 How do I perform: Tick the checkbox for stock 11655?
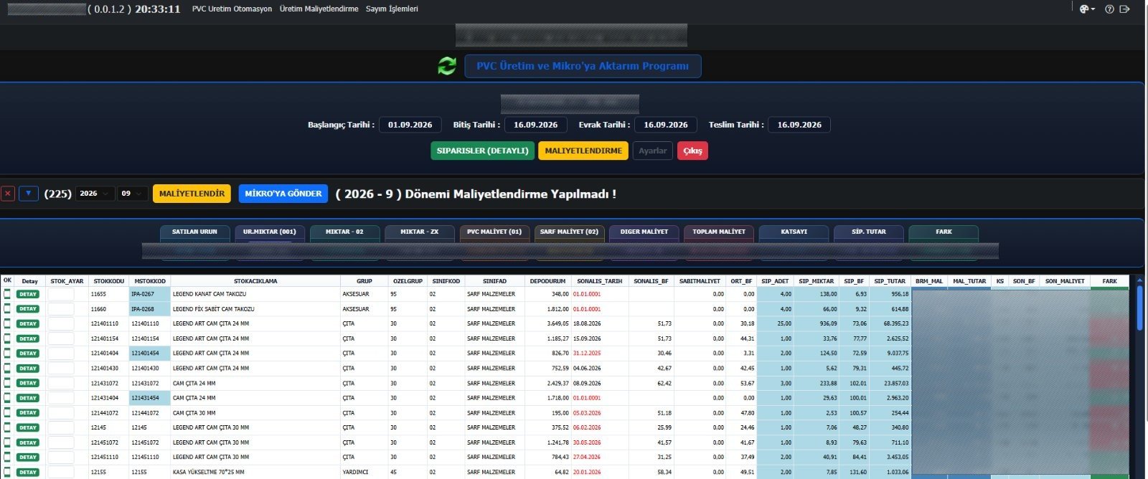(7, 294)
